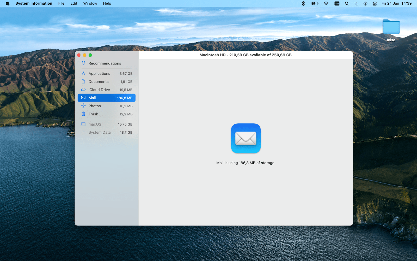Select Trash storage category
Screen dimensions: 417x261
coord(107,114)
